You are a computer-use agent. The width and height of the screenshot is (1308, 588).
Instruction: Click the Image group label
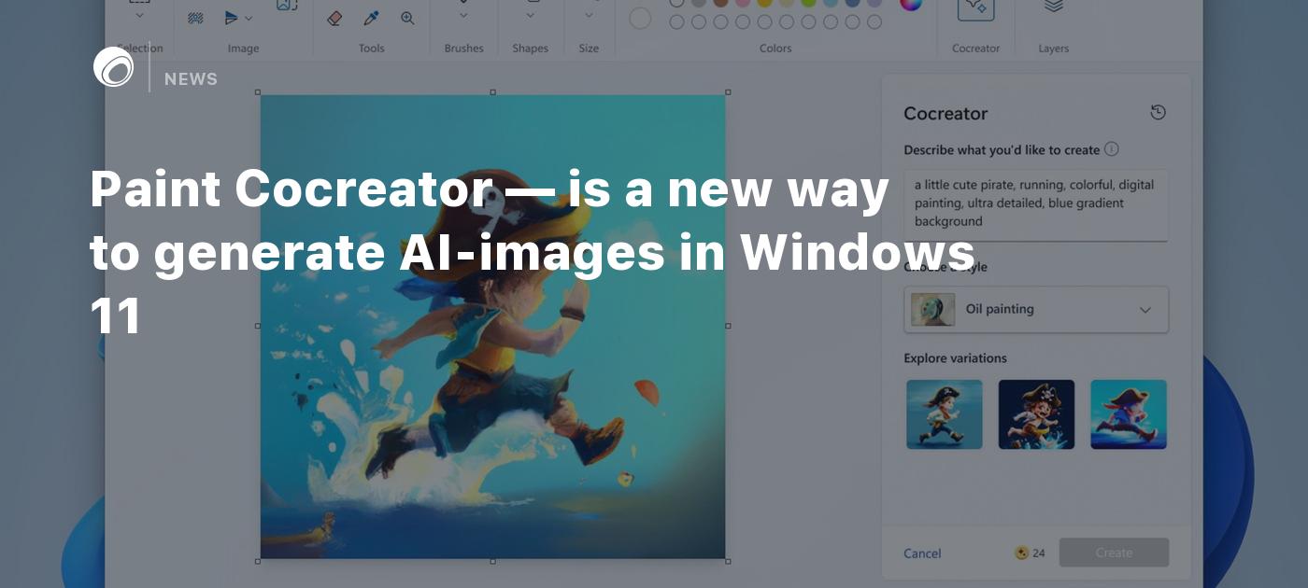pyautogui.click(x=243, y=49)
